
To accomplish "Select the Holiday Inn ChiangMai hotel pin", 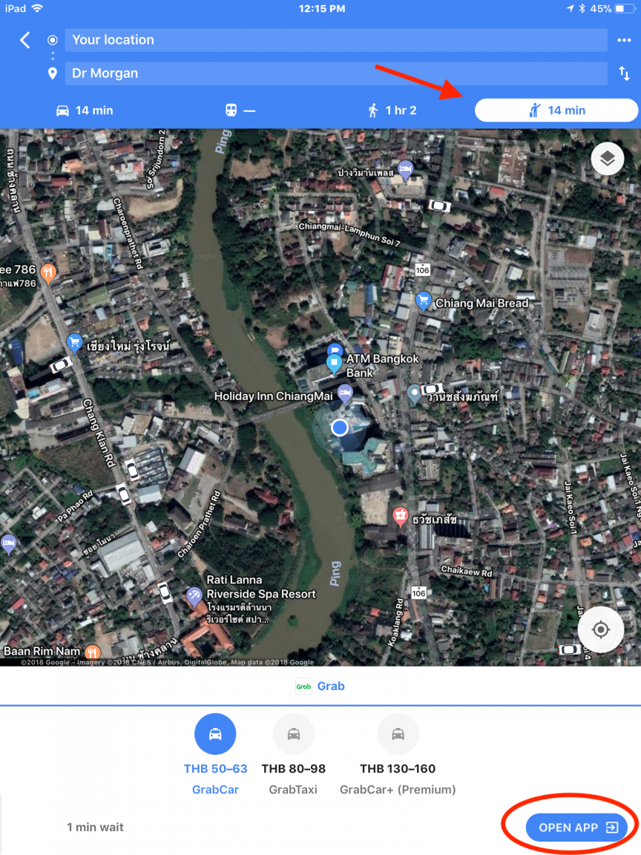I will click(344, 393).
